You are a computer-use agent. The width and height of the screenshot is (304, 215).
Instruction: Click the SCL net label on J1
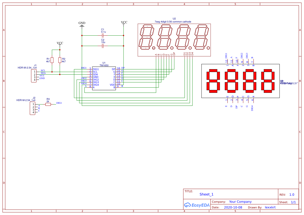(42, 70)
